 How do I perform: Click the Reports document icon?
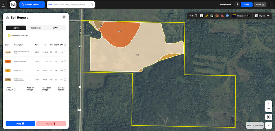click(257, 16)
